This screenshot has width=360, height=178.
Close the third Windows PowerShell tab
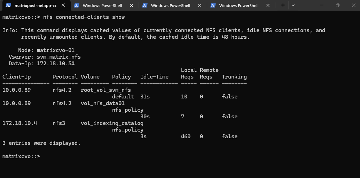(x=199, y=6)
